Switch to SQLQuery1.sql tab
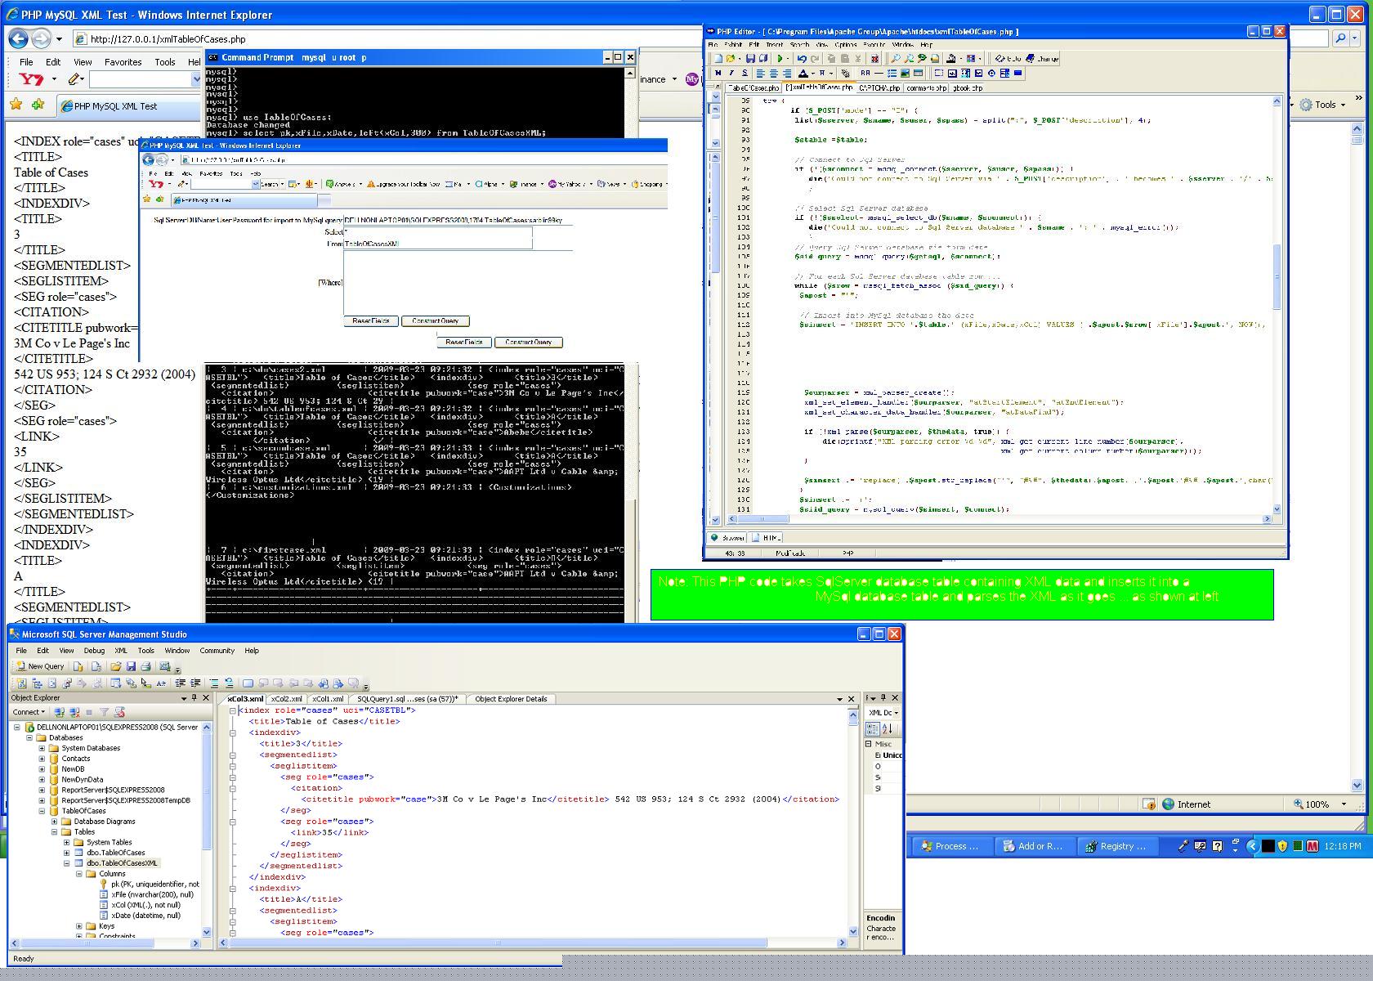1373x981 pixels. coord(407,699)
